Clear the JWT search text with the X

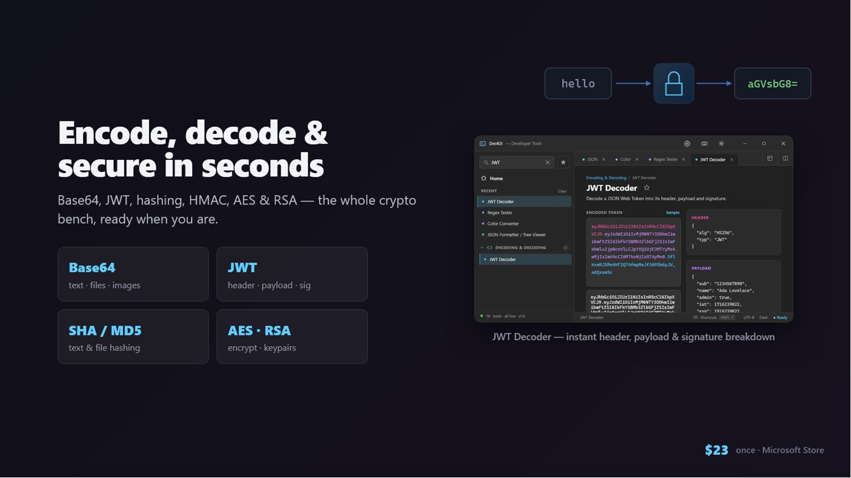pos(547,163)
